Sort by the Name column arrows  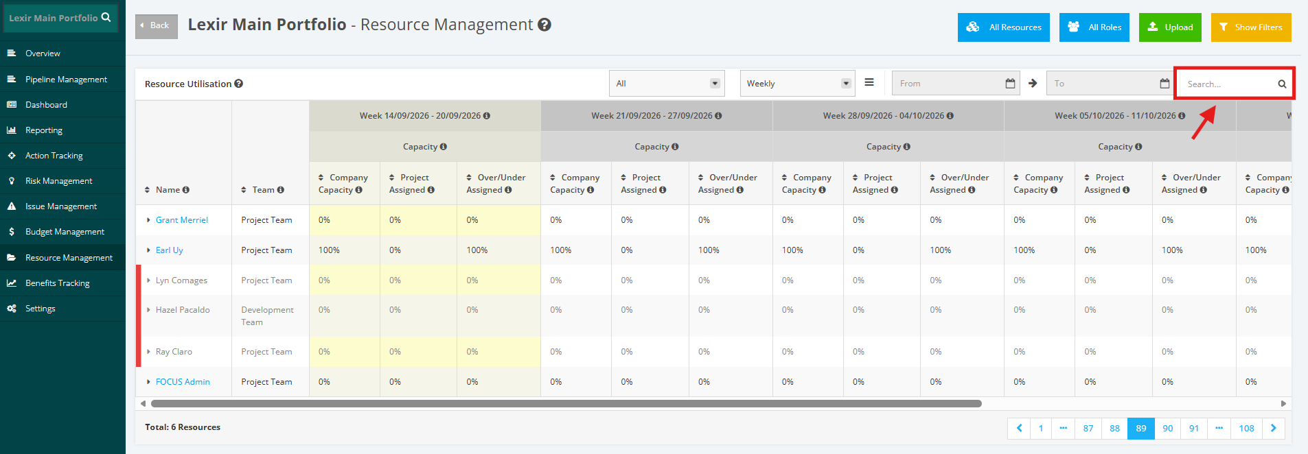(x=147, y=190)
